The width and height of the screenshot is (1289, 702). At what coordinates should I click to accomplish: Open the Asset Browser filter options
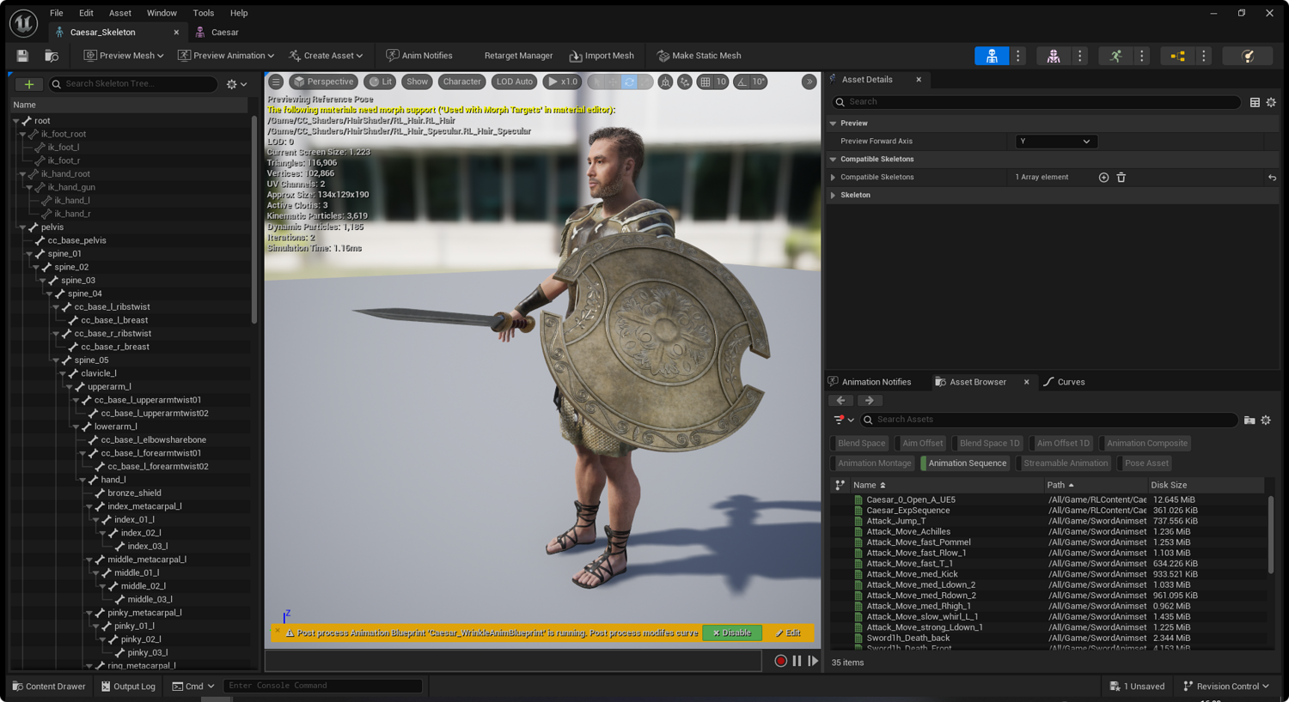844,420
